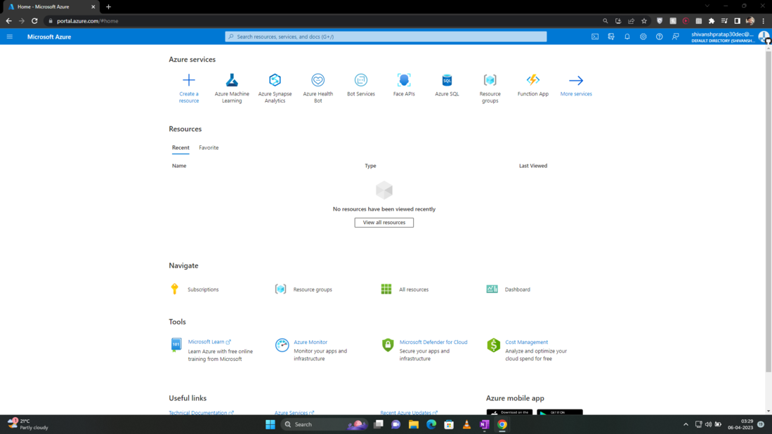Open Function App service

tap(532, 85)
